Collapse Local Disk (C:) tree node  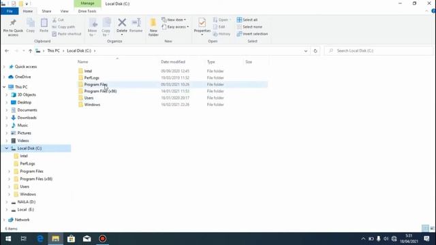pos(6,148)
